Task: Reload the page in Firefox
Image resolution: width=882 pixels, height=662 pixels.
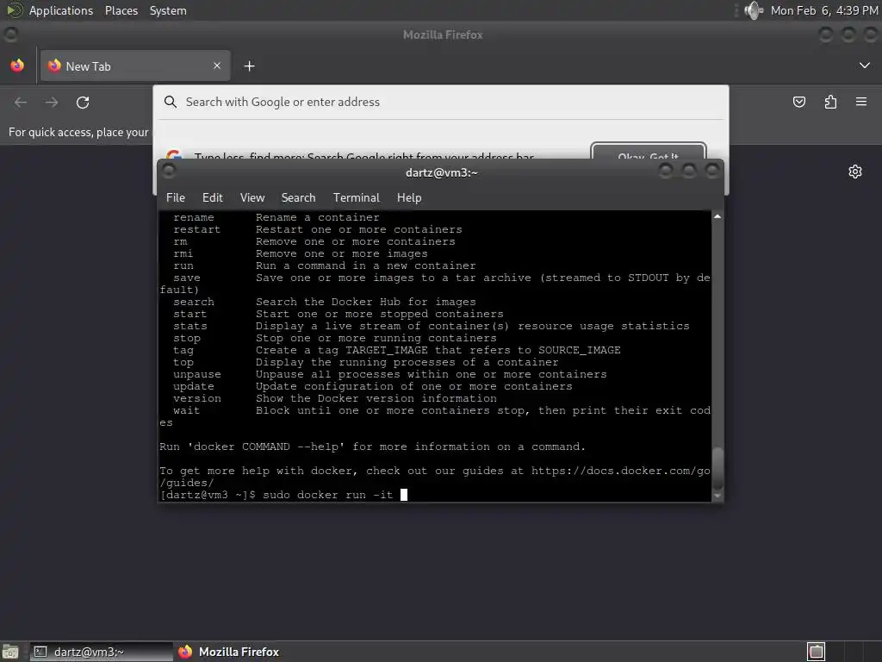Action: [83, 103]
